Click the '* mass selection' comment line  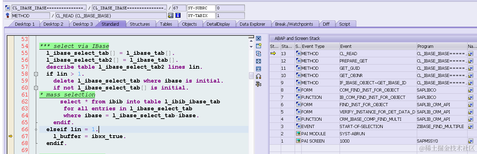67,95
